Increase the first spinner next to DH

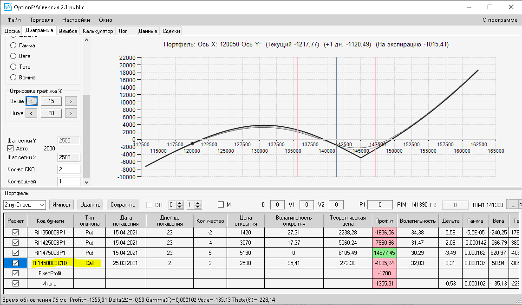180,203
